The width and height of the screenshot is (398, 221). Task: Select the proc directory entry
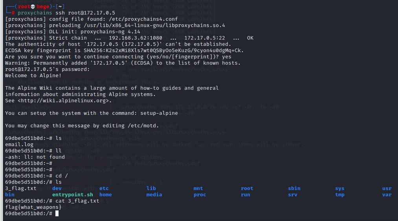click(x=200, y=195)
